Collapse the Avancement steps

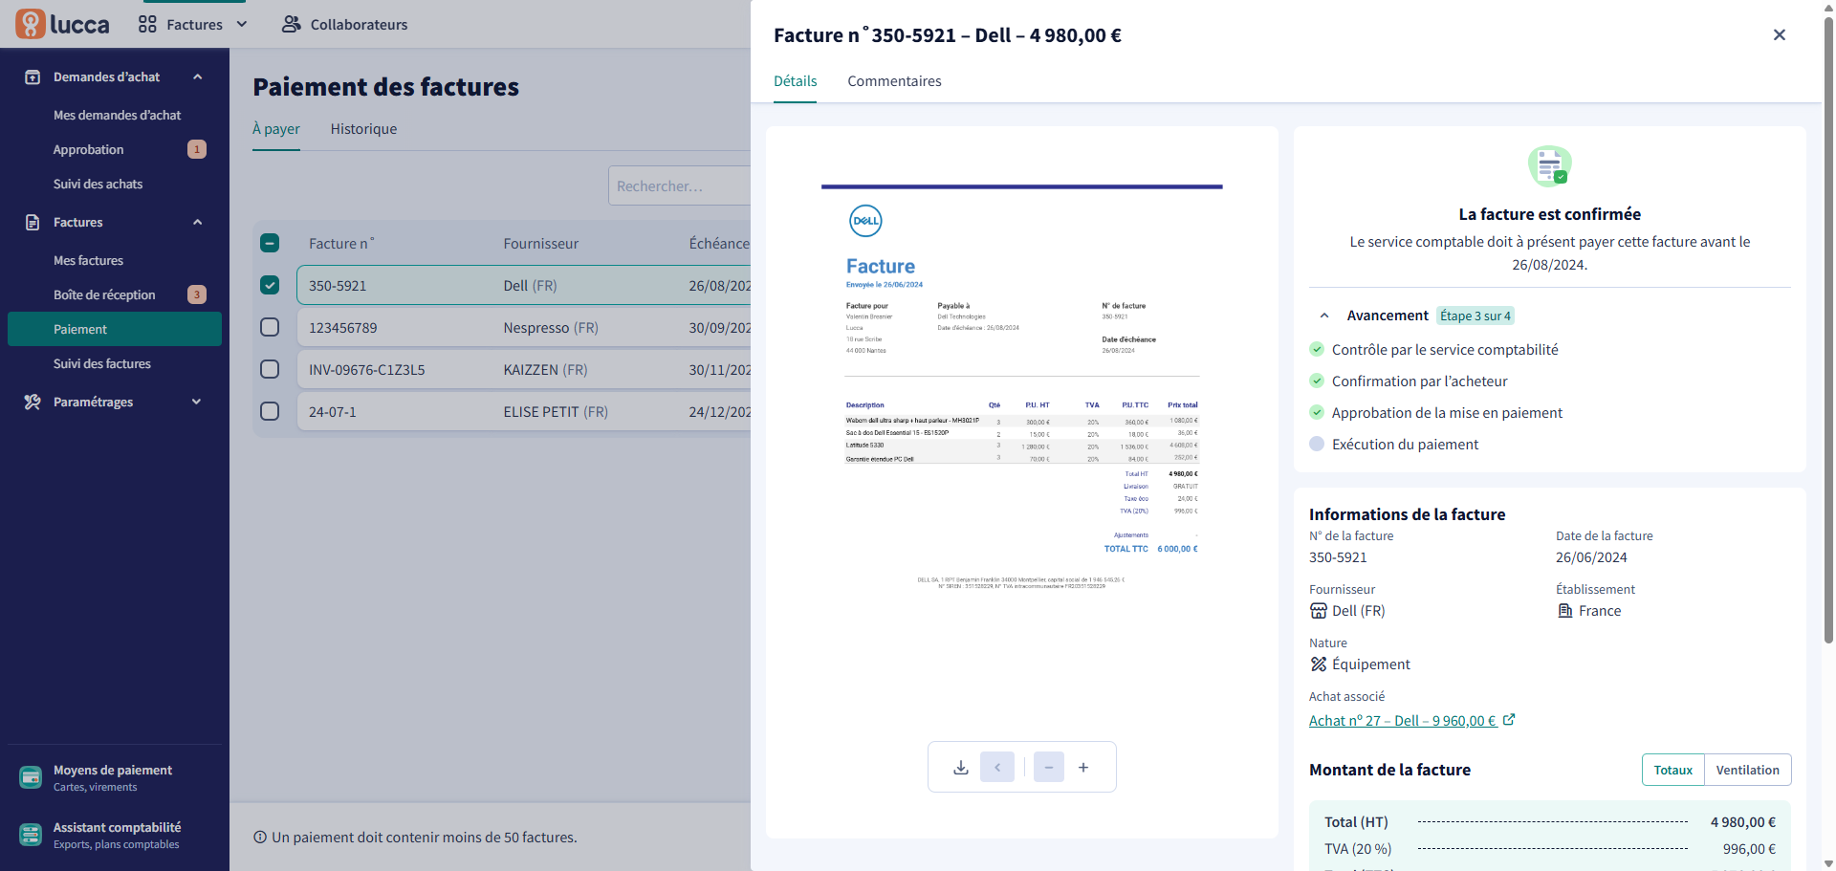(x=1324, y=316)
